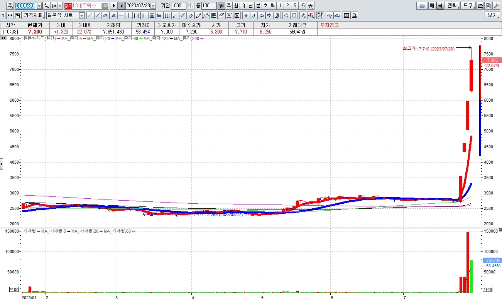Click the cloud icon in top right
The image size is (502, 300).
(422, 6)
